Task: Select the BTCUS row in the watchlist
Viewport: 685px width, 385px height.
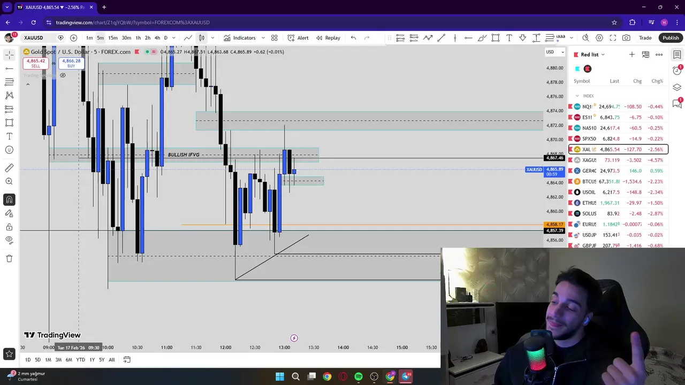Action: [x=619, y=181]
